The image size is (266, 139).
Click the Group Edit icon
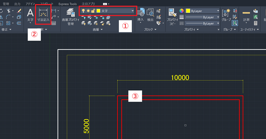tap(235, 17)
